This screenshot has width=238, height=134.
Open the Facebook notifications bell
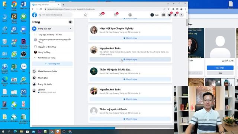click(x=175, y=15)
